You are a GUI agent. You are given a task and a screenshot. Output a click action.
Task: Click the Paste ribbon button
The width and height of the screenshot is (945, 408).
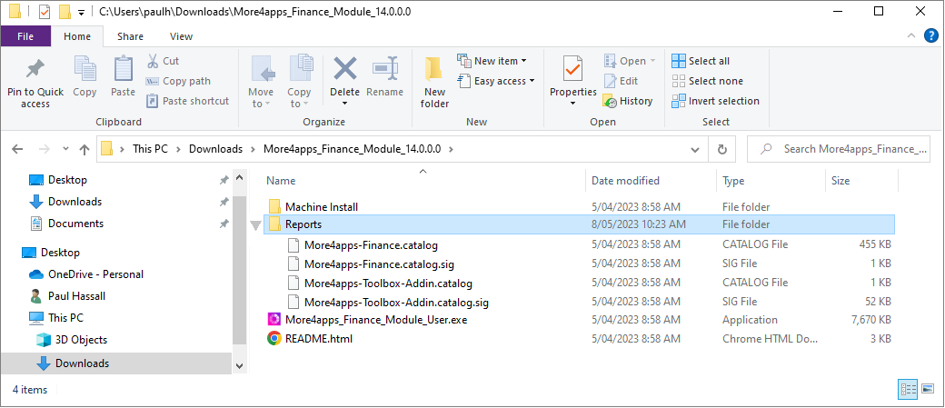pyautogui.click(x=123, y=76)
